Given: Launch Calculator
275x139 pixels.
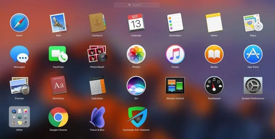Looking at the screenshot, I should click(x=97, y=85).
